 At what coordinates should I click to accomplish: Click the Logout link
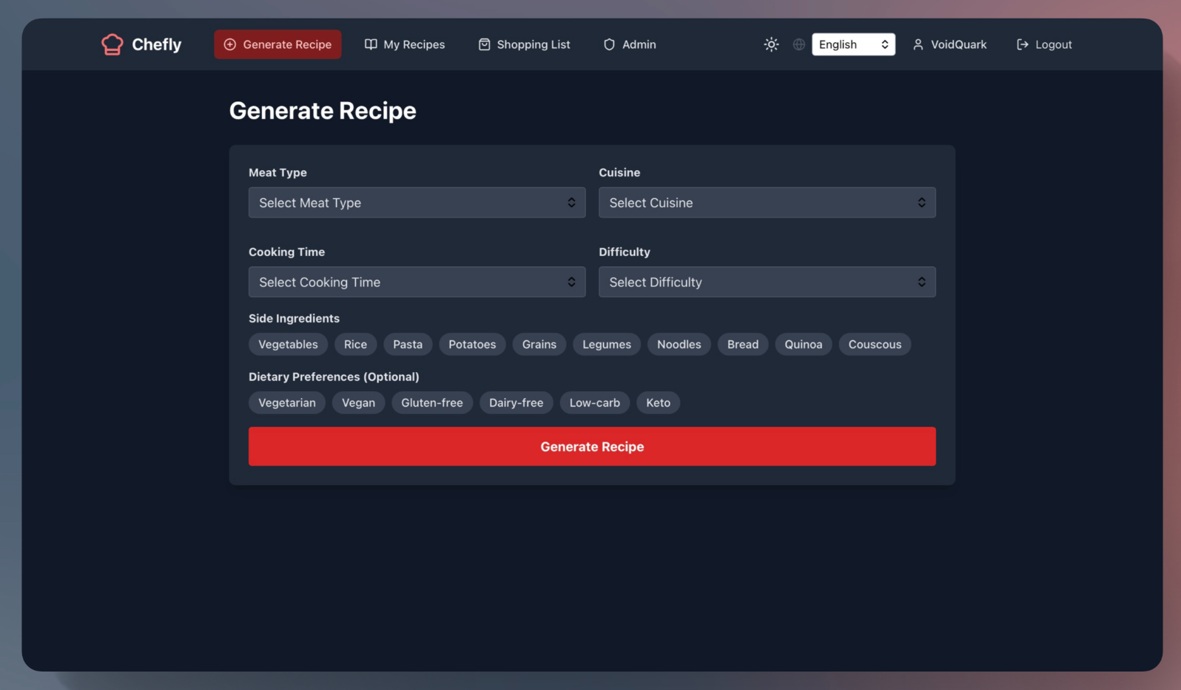1054,44
